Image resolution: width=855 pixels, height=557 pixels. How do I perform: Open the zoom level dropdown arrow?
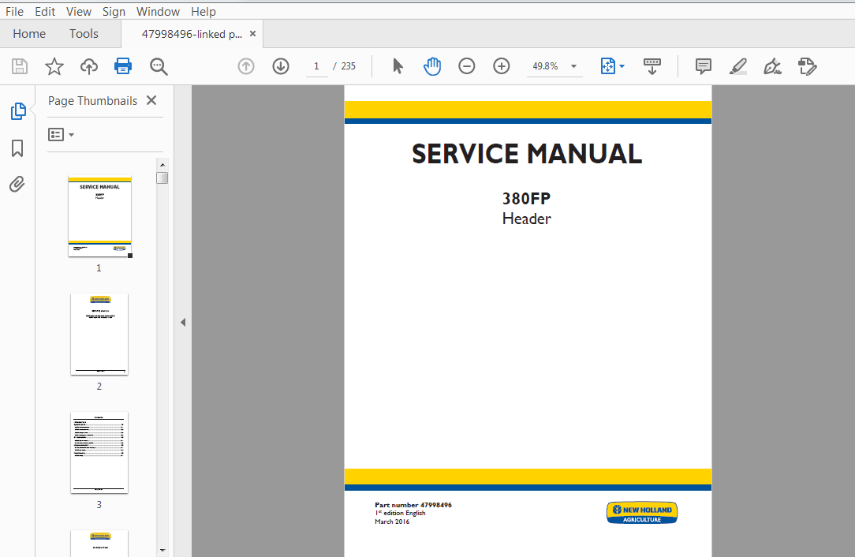(x=573, y=66)
